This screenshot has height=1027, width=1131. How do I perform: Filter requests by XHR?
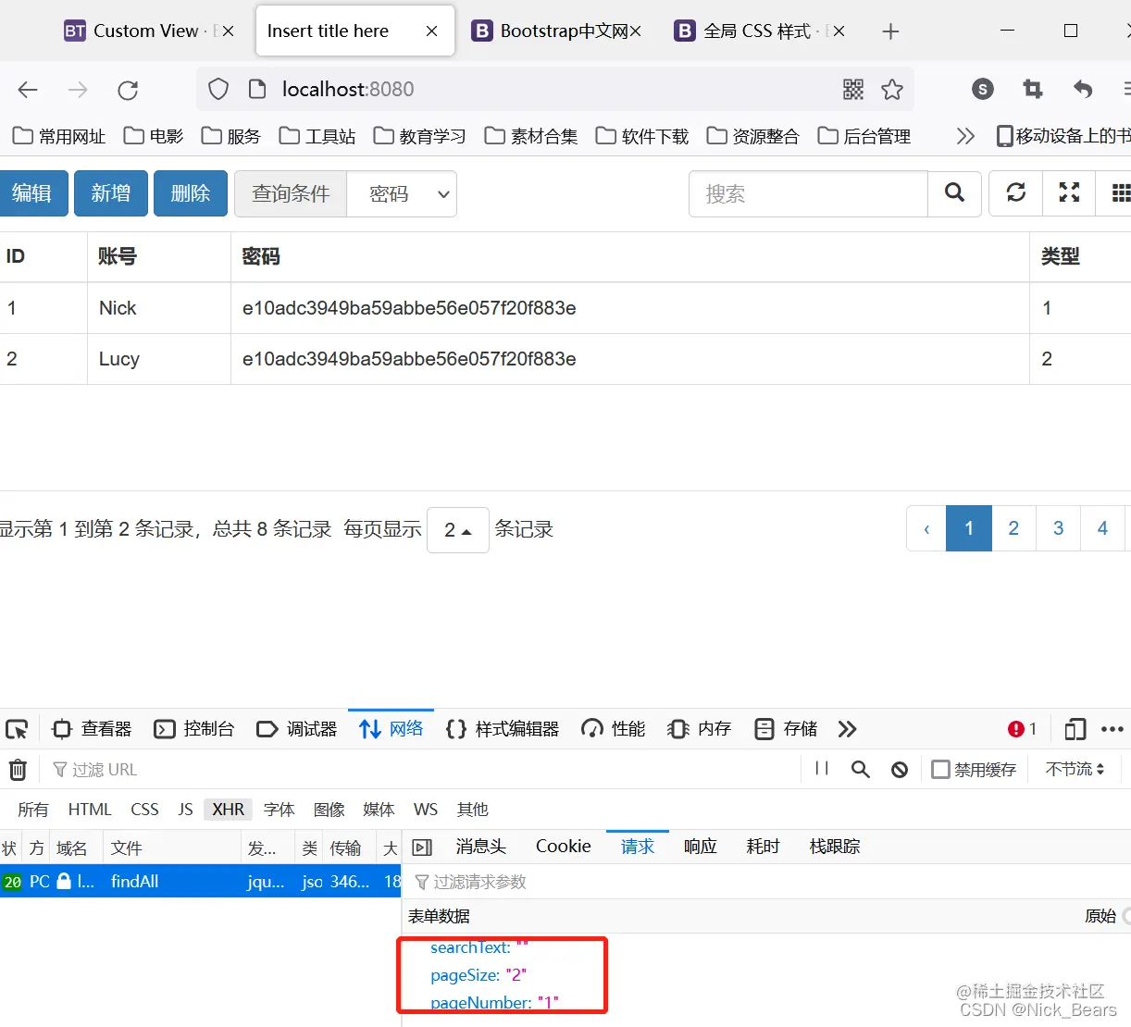click(x=229, y=810)
